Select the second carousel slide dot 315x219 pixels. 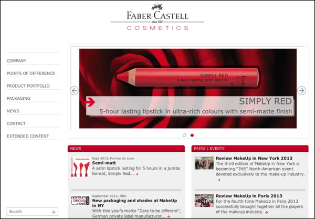[192, 135]
